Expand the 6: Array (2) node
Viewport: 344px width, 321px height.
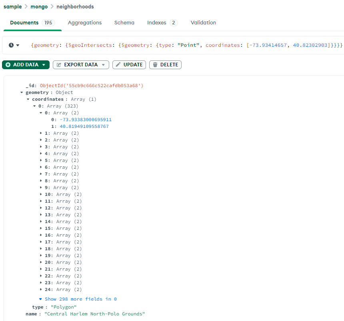click(40, 167)
